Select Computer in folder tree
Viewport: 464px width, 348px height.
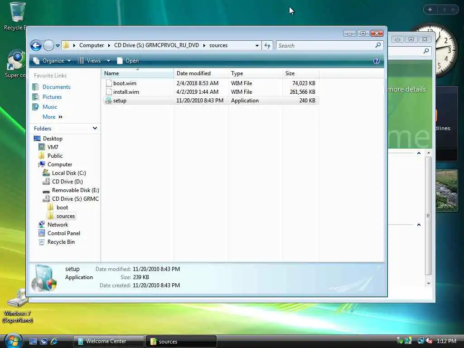pos(59,164)
